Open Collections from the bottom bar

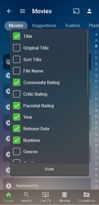point(87,197)
